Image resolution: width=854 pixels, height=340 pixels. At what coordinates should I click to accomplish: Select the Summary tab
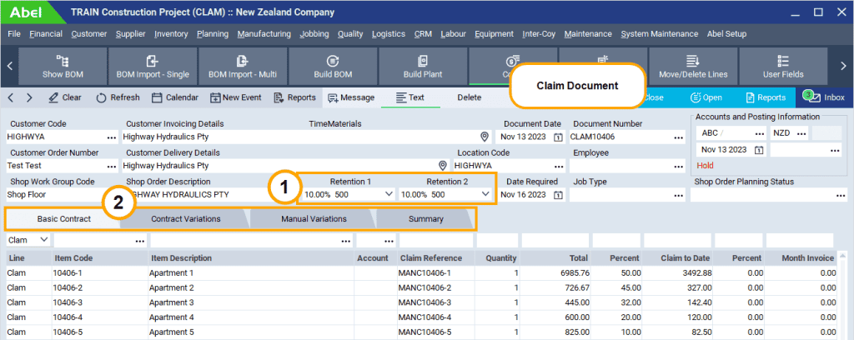425,219
